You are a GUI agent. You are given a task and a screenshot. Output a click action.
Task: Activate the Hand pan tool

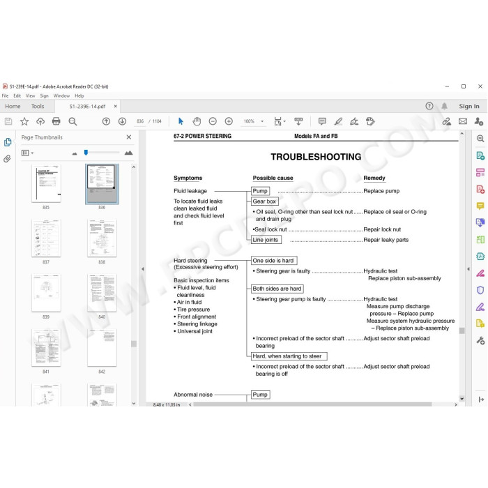tap(197, 121)
